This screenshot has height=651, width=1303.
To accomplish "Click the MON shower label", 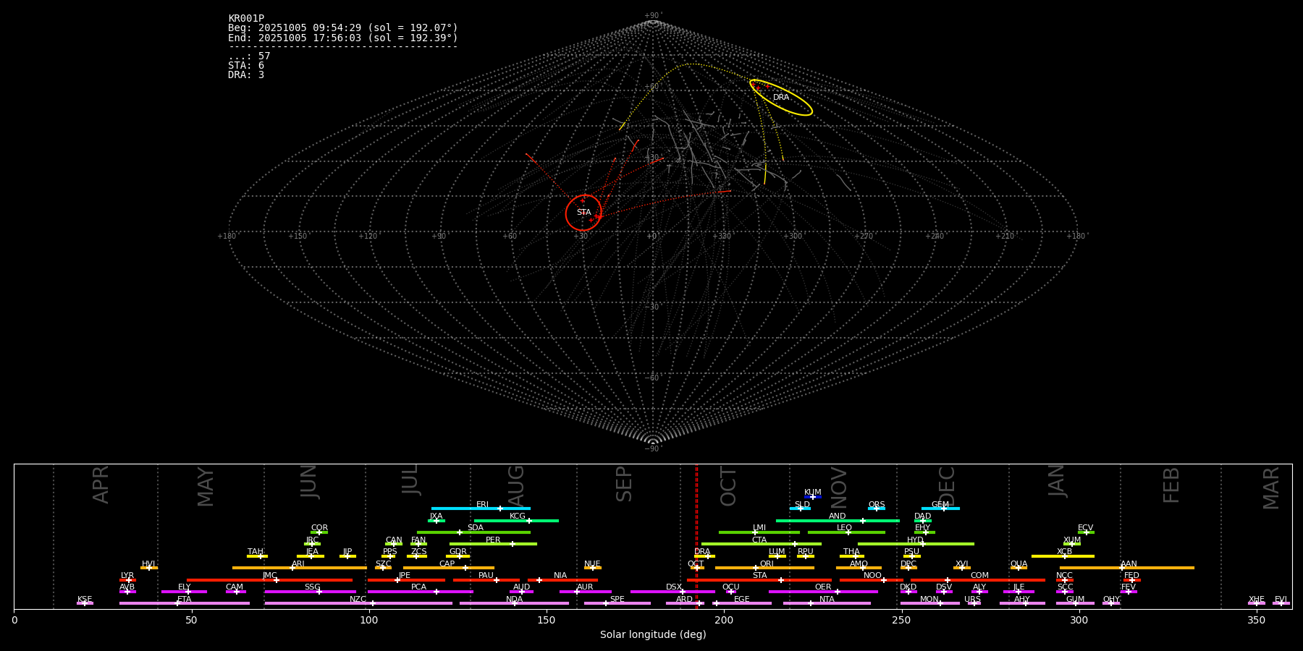I will click(x=929, y=600).
